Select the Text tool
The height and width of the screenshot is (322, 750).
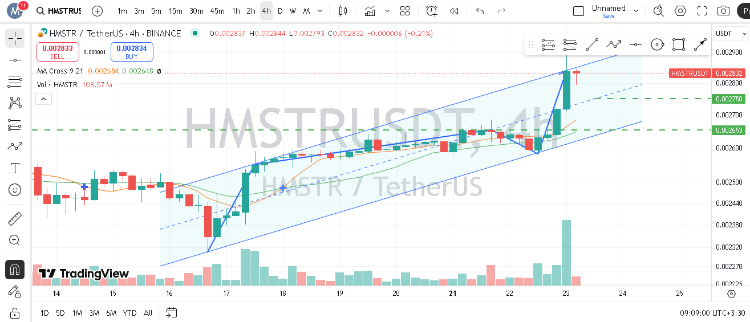click(15, 168)
